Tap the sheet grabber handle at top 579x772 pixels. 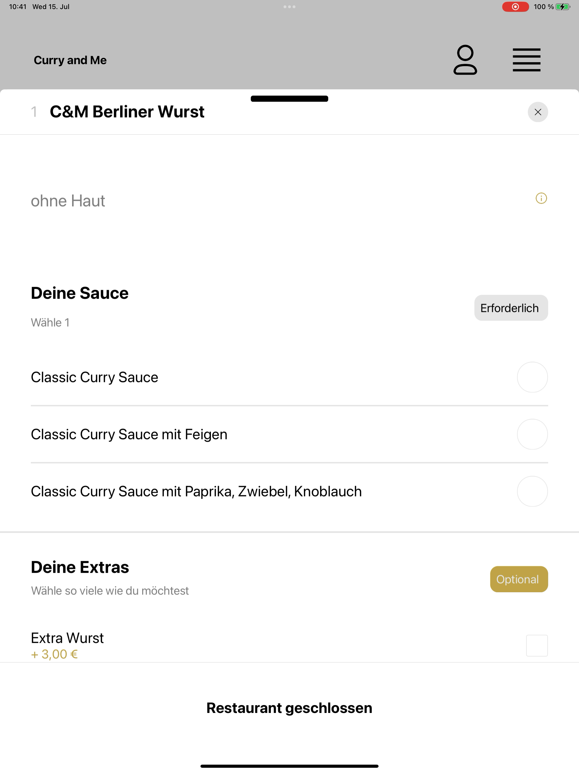(289, 99)
